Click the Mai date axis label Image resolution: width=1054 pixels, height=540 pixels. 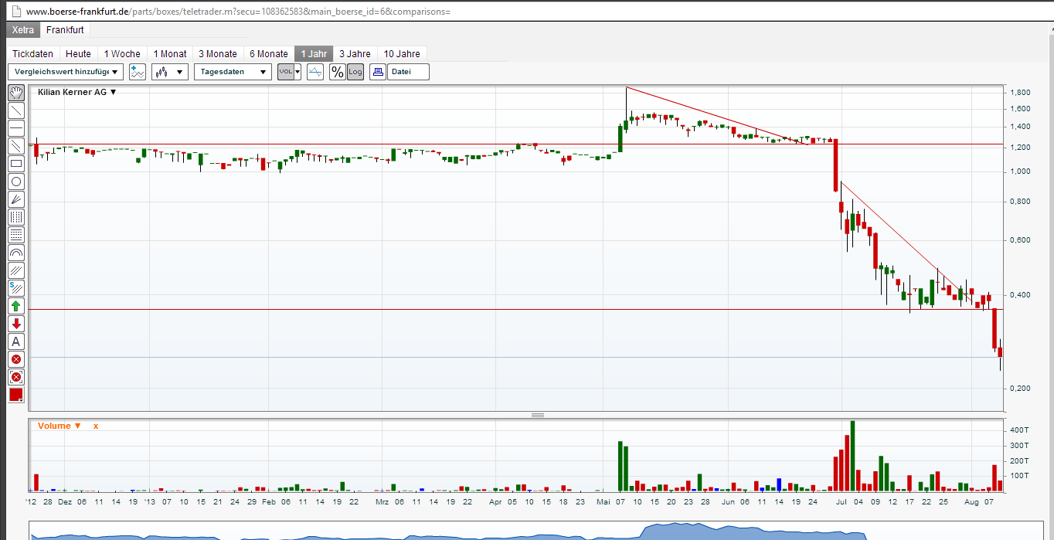(604, 502)
